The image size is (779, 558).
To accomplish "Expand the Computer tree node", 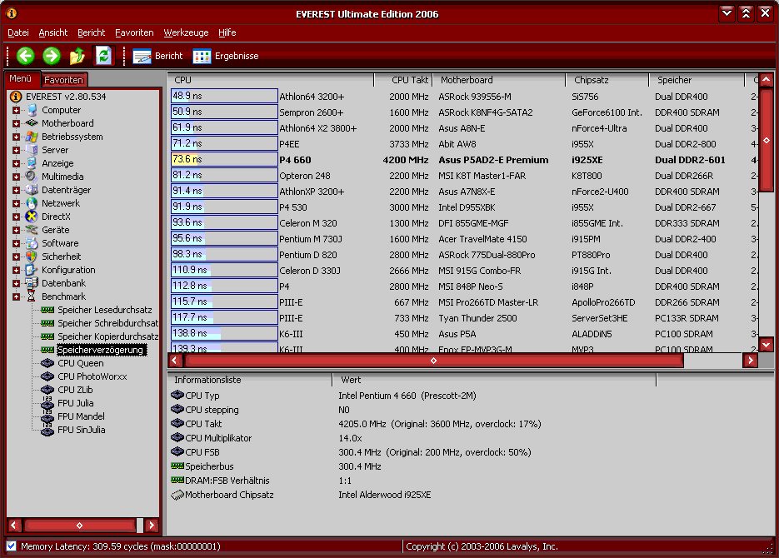I will [17, 110].
